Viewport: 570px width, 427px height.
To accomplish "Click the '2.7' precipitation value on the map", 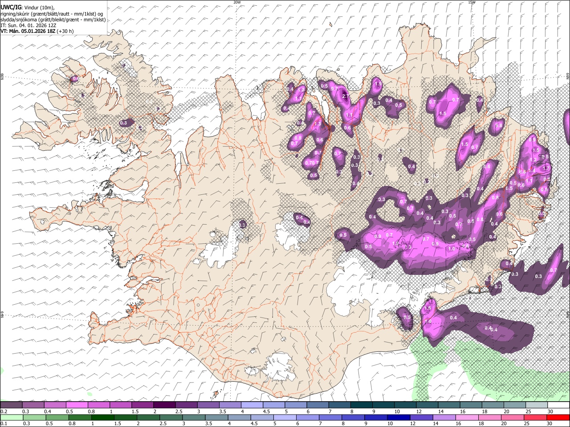I will tap(345, 97).
